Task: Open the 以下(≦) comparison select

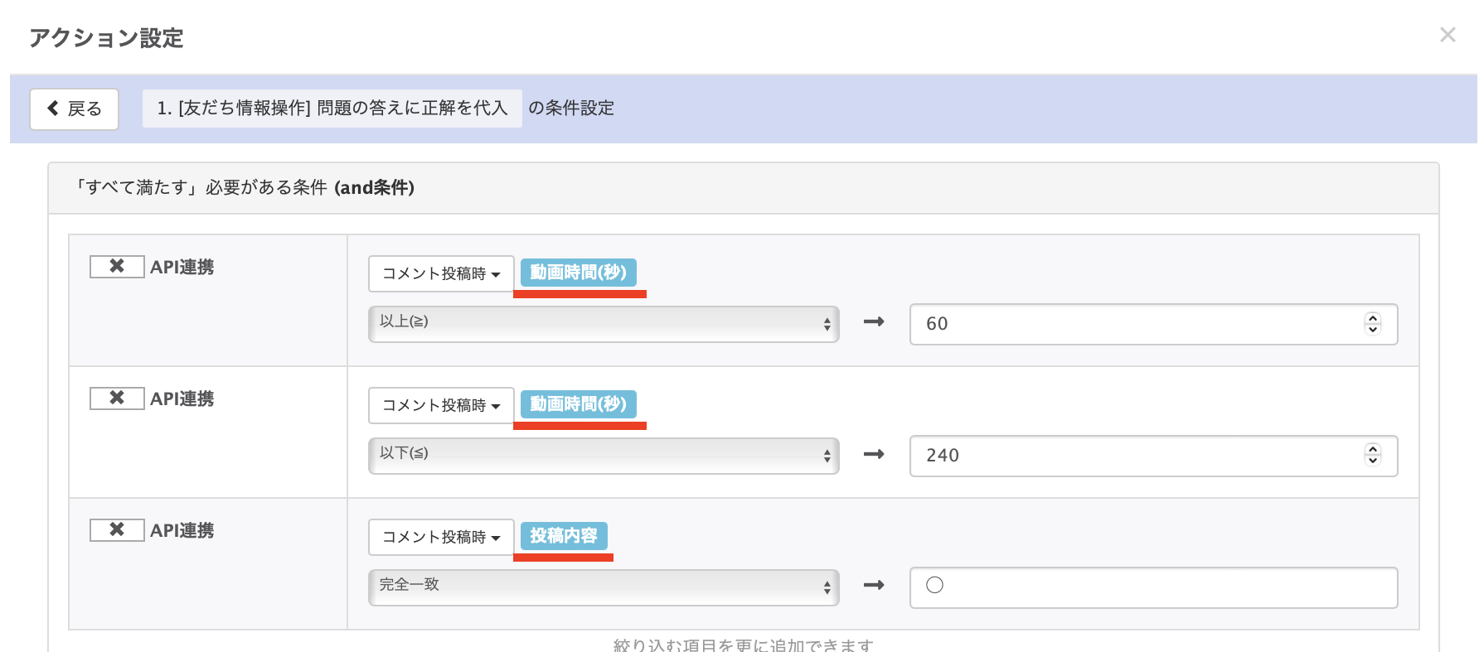Action: pos(604,456)
